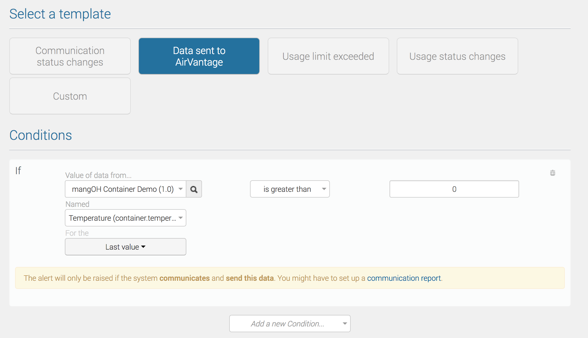
Task: Click the Select a template heading
Action: (60, 14)
